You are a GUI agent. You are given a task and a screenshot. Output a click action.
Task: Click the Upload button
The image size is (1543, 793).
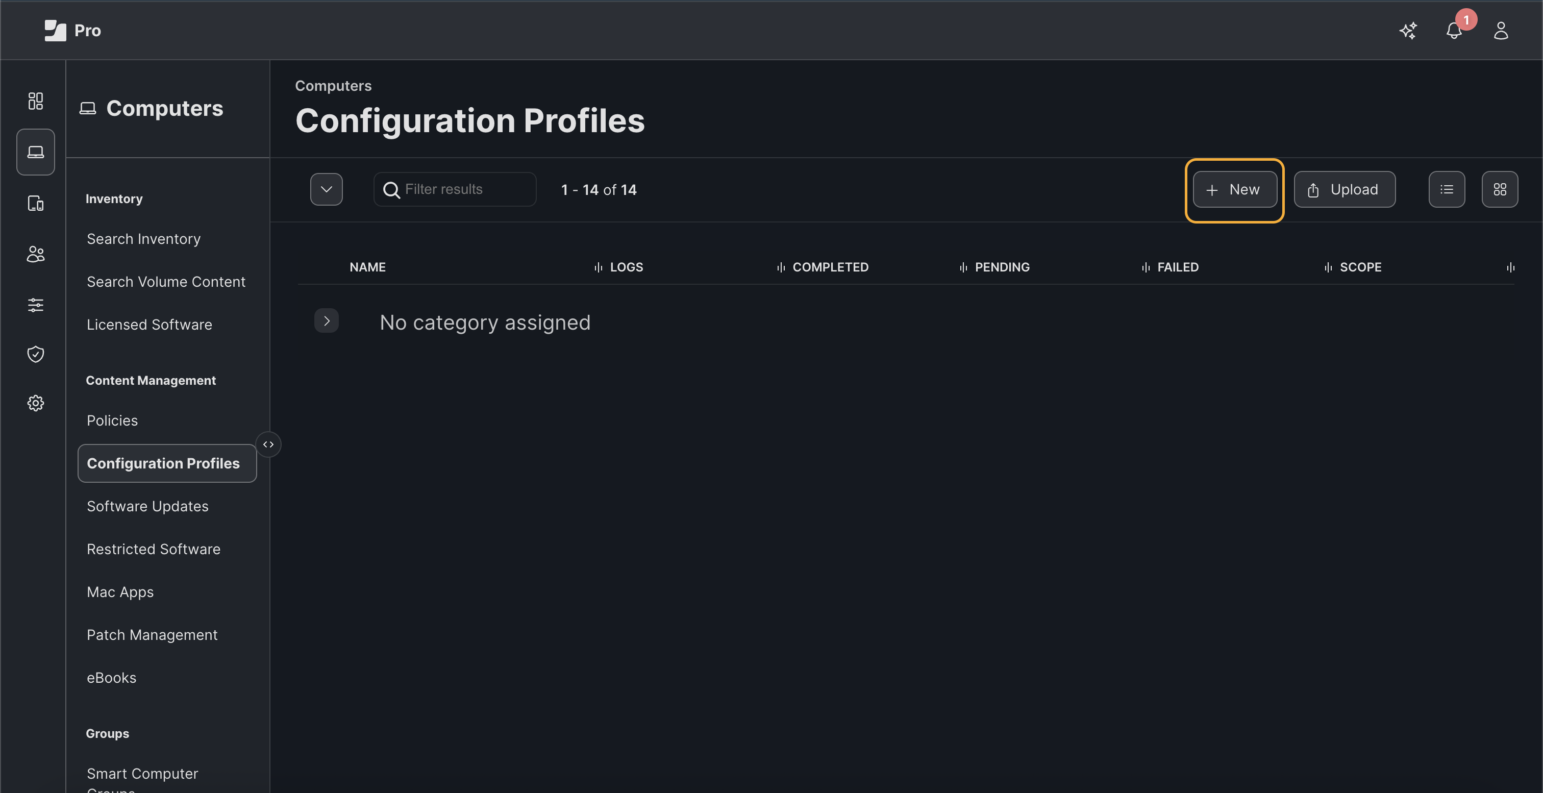tap(1345, 189)
